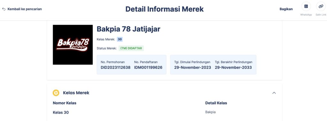The width and height of the screenshot is (327, 121).
Task: Click the No. Permohonan label
Action: [x=113, y=62]
